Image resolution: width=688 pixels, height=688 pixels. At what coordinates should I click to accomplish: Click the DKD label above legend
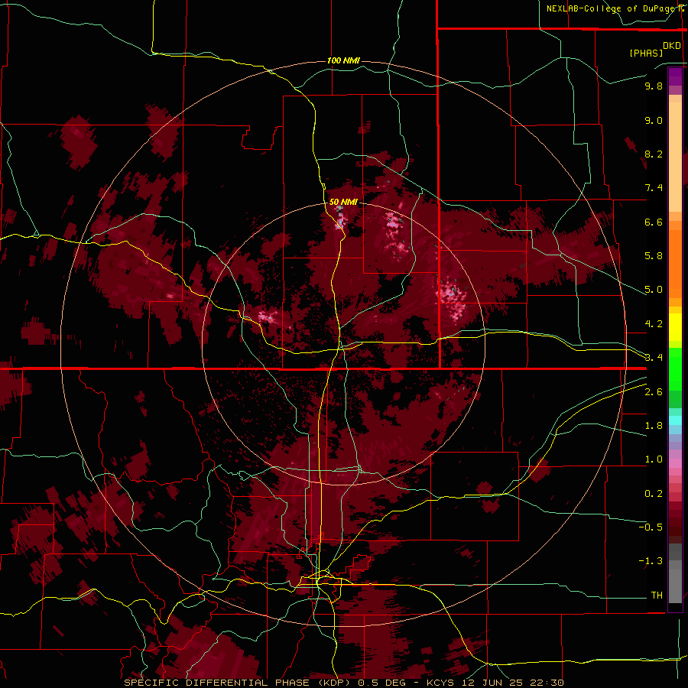pos(672,46)
